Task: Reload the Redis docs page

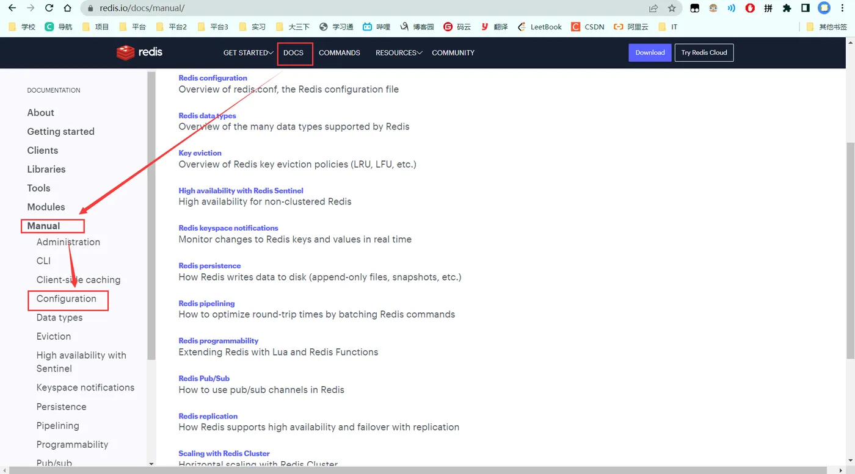Action: (x=49, y=8)
